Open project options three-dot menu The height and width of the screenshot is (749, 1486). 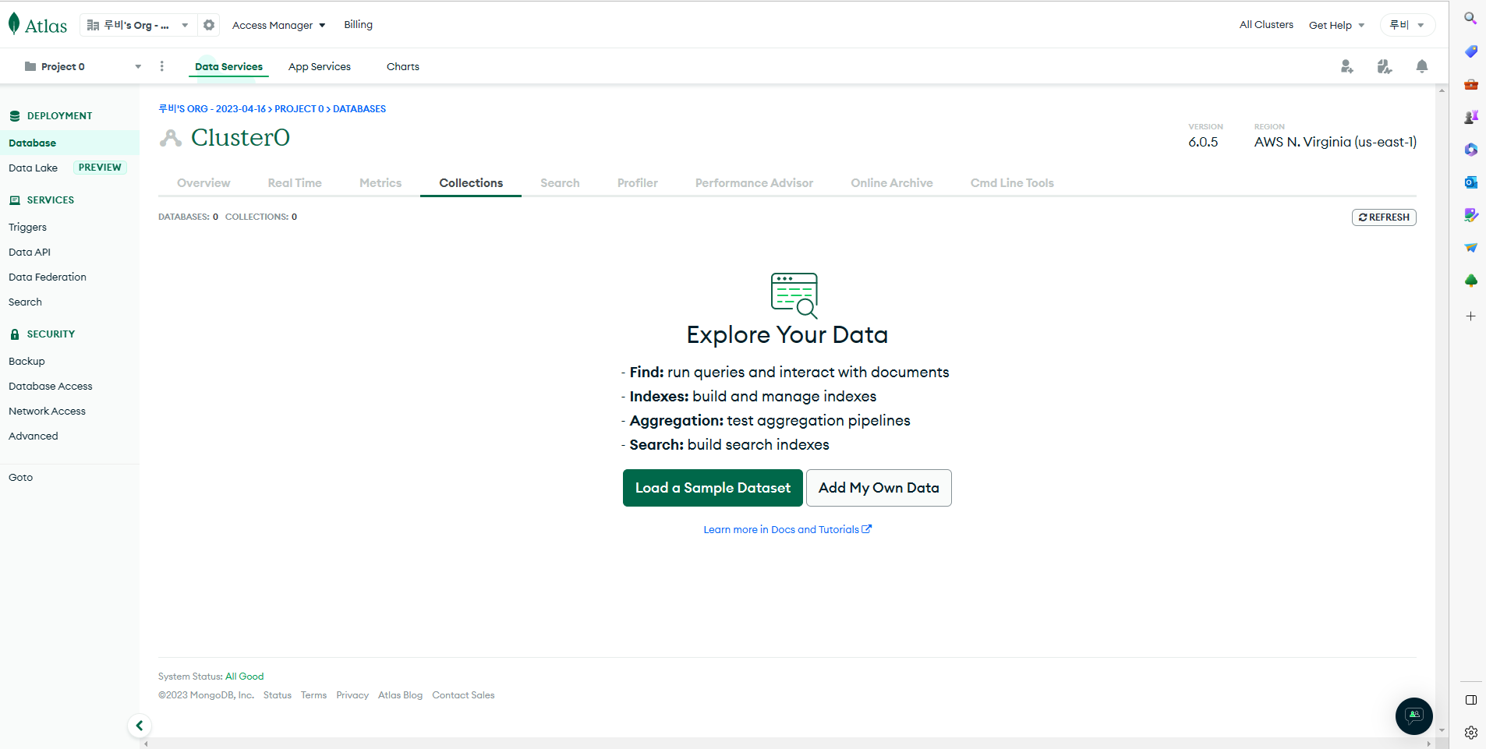click(x=162, y=66)
